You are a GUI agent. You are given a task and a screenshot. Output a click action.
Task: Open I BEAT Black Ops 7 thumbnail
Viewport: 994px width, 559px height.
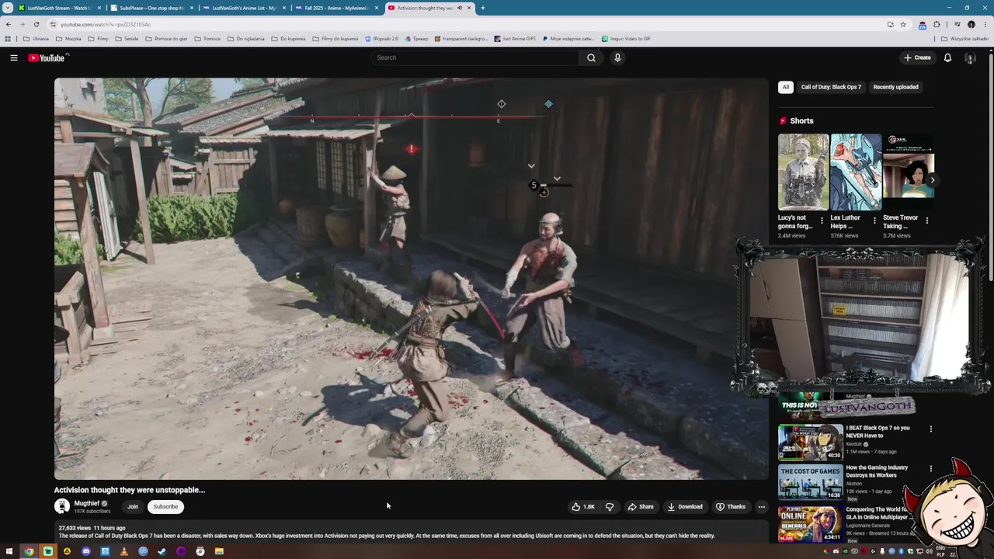pos(810,442)
